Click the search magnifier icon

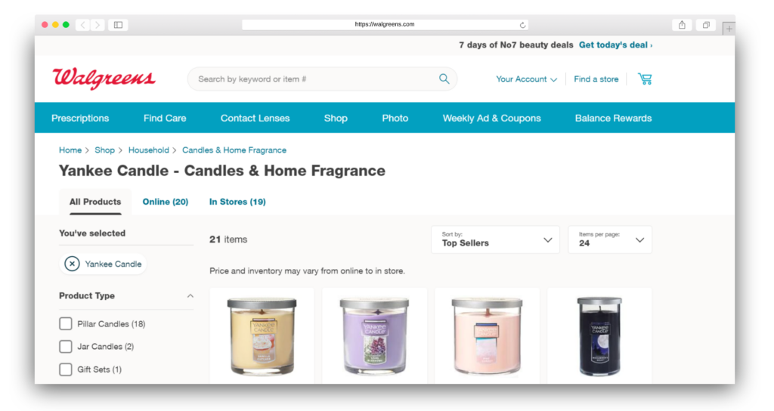coord(444,79)
